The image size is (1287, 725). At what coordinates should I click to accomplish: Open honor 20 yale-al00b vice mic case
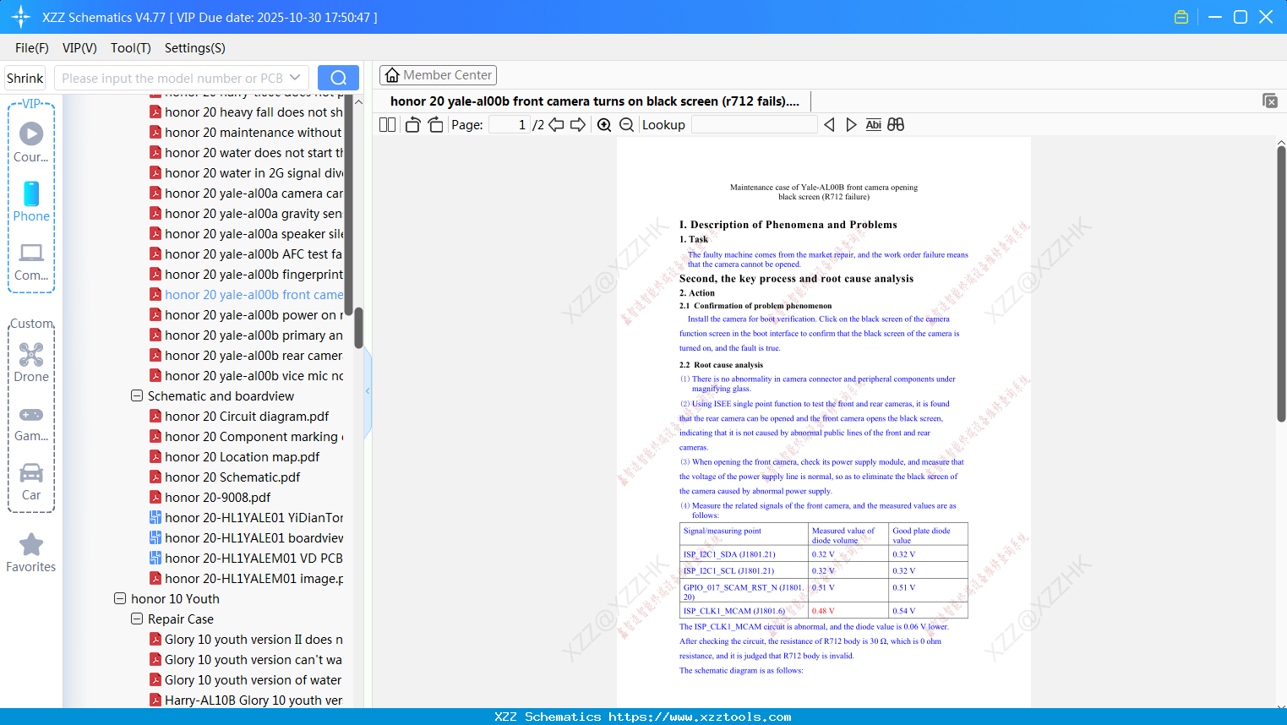247,376
